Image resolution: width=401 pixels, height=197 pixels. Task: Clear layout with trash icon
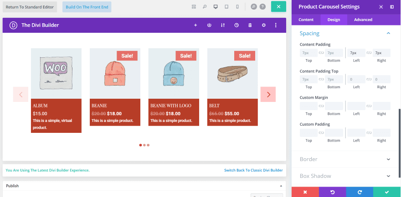coord(250,25)
